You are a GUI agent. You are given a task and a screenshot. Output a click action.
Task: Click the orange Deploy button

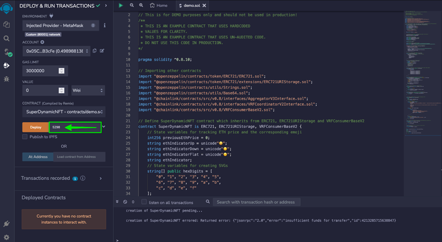tap(36, 127)
